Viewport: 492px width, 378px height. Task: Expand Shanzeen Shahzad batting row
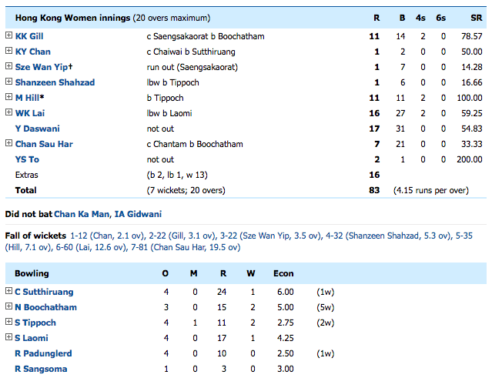(x=8, y=82)
